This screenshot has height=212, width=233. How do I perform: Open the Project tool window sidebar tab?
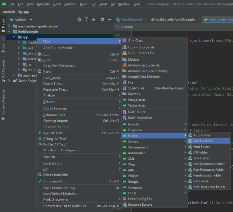[x=3, y=25]
